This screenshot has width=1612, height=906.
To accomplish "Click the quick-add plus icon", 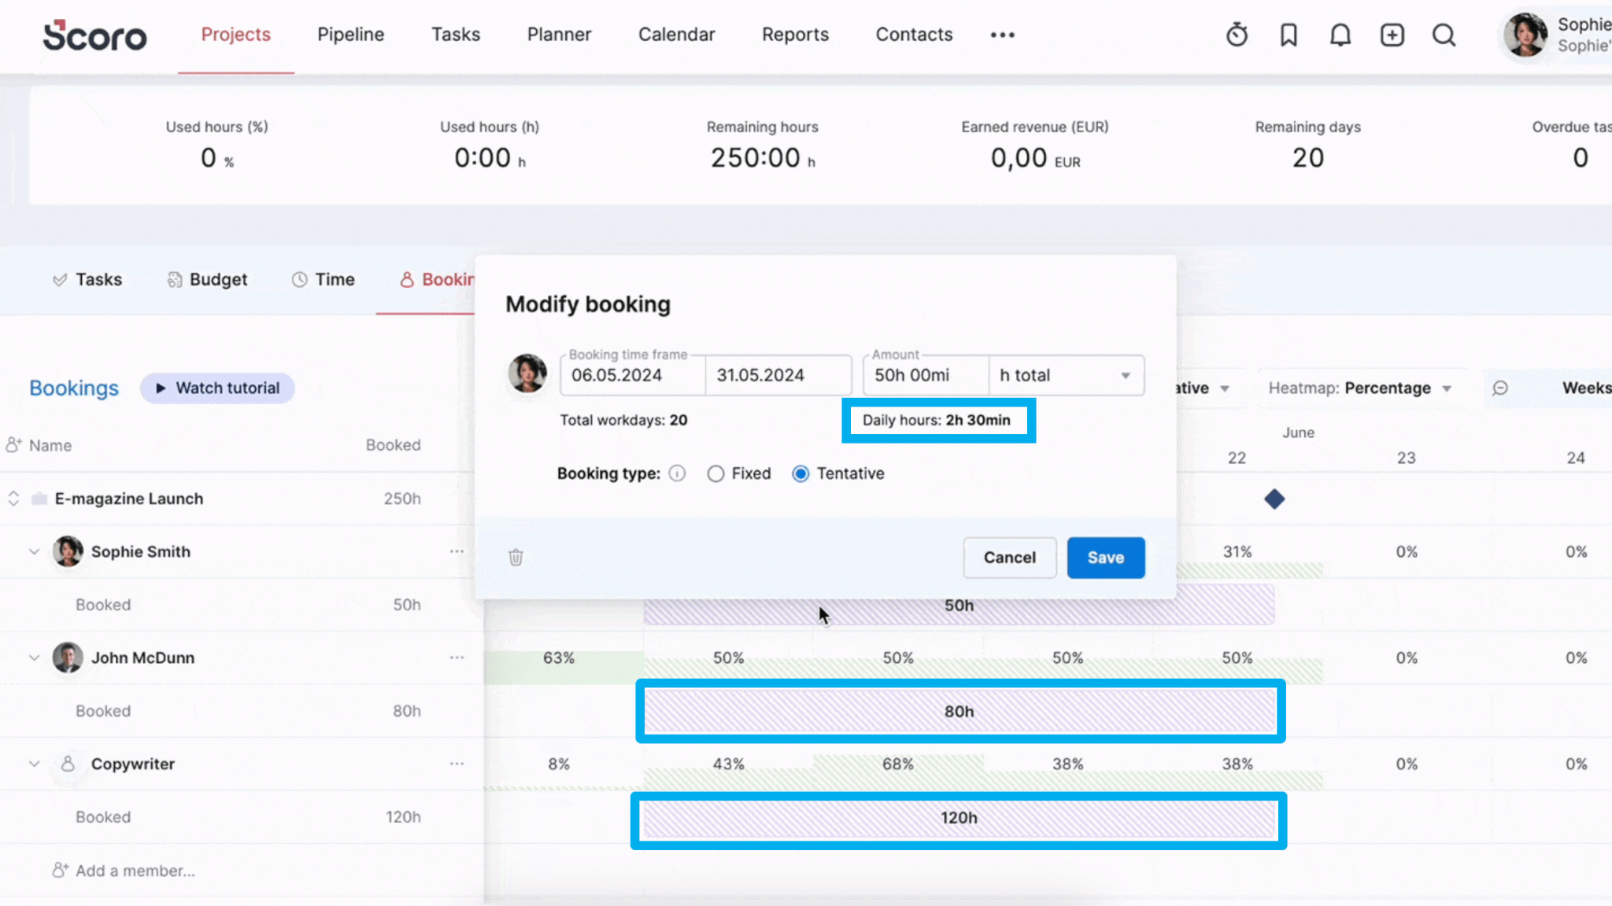I will click(1392, 35).
